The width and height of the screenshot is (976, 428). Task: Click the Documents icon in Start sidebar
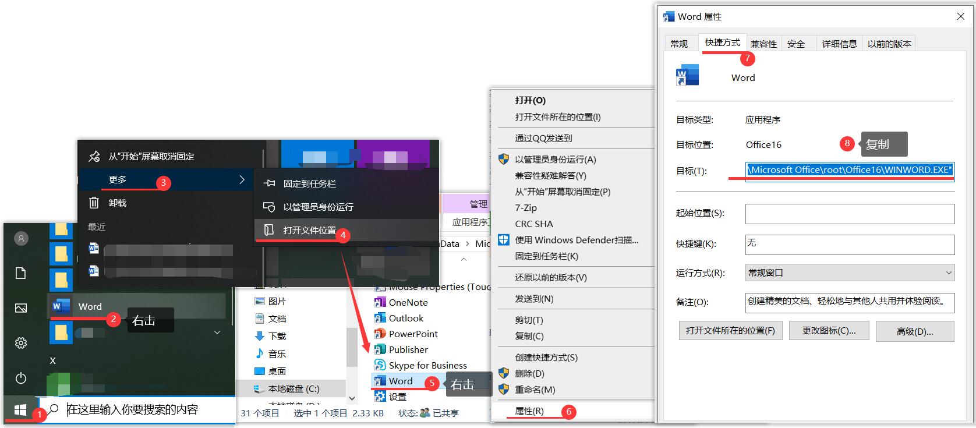tap(21, 273)
